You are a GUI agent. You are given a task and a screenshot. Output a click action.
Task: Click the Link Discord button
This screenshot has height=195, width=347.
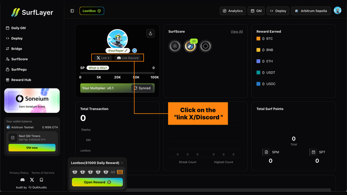click(128, 58)
